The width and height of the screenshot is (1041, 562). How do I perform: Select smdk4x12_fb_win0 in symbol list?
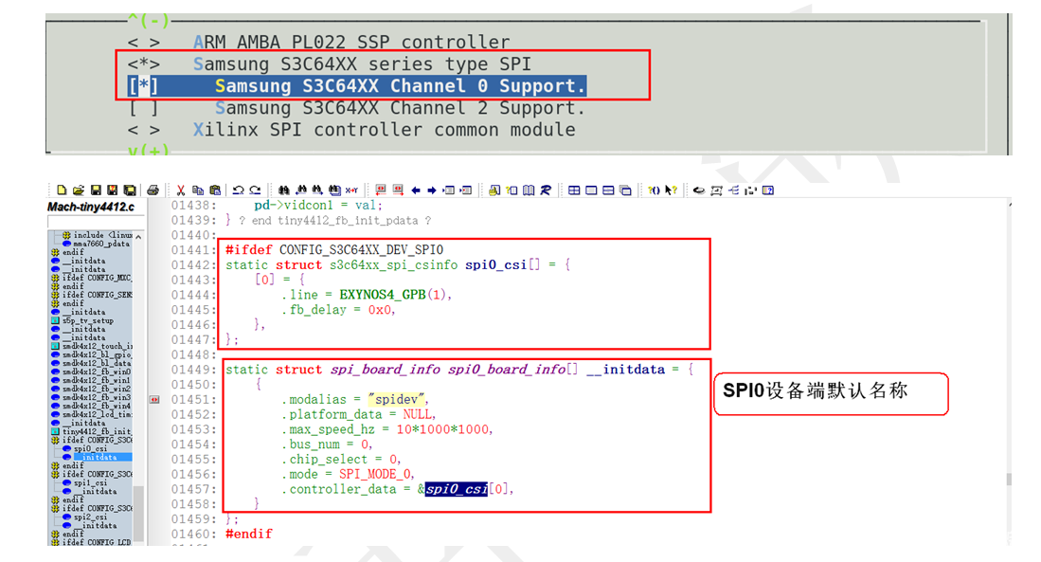click(97, 372)
